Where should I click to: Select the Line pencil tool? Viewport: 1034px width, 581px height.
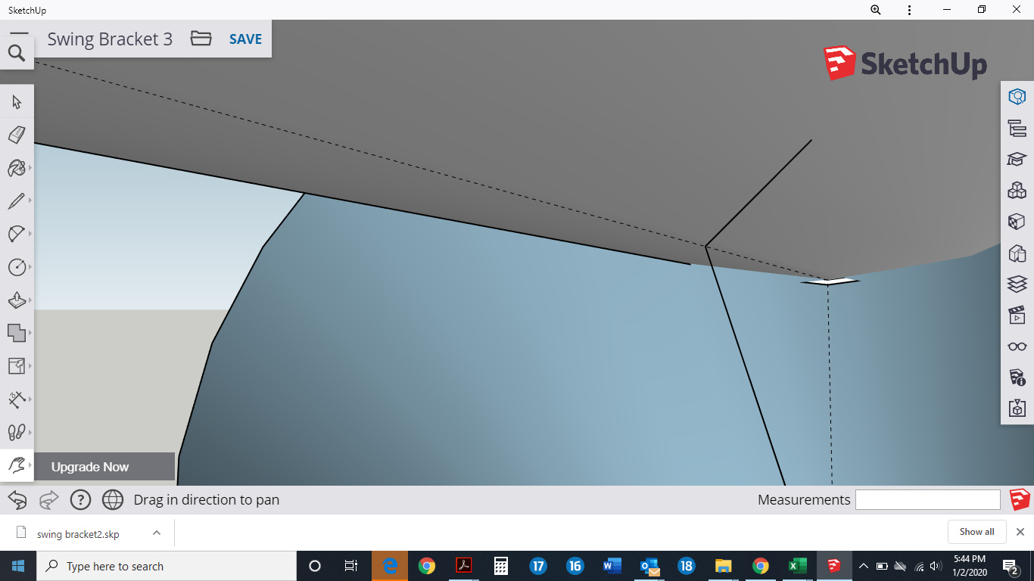16,201
